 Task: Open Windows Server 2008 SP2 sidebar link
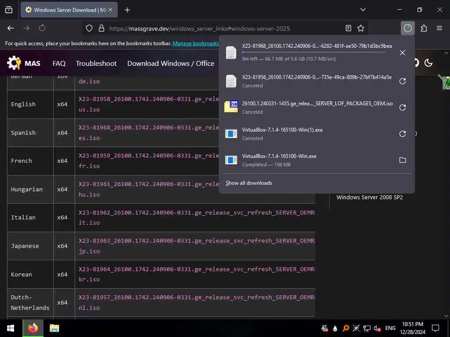pos(370,197)
